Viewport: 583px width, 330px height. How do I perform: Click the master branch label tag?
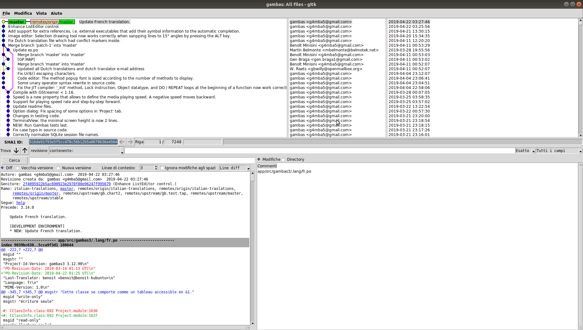(x=17, y=22)
